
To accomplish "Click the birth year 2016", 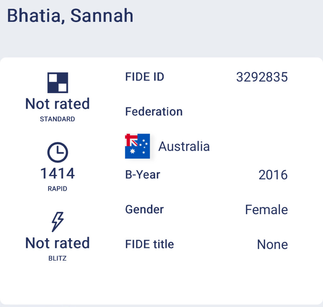I will pyautogui.click(x=273, y=175).
